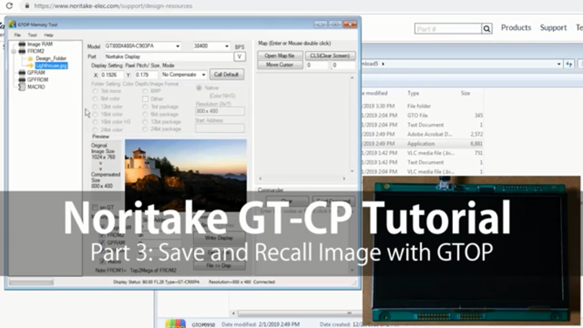Viewport: 583px width, 328px height.
Task: Click the arrow icon beside Lighthouse.jpg
Action: pos(30,66)
